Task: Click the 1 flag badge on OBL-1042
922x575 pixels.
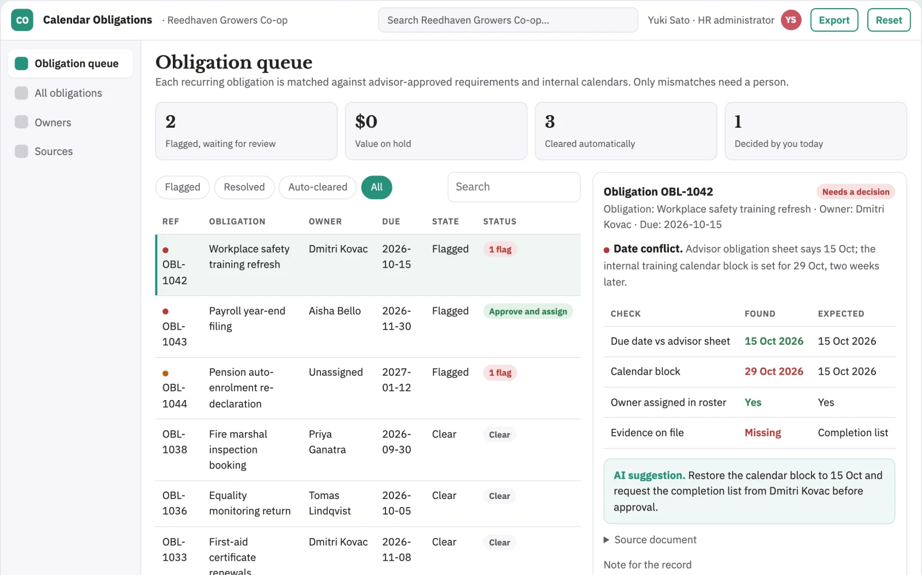Action: point(500,249)
